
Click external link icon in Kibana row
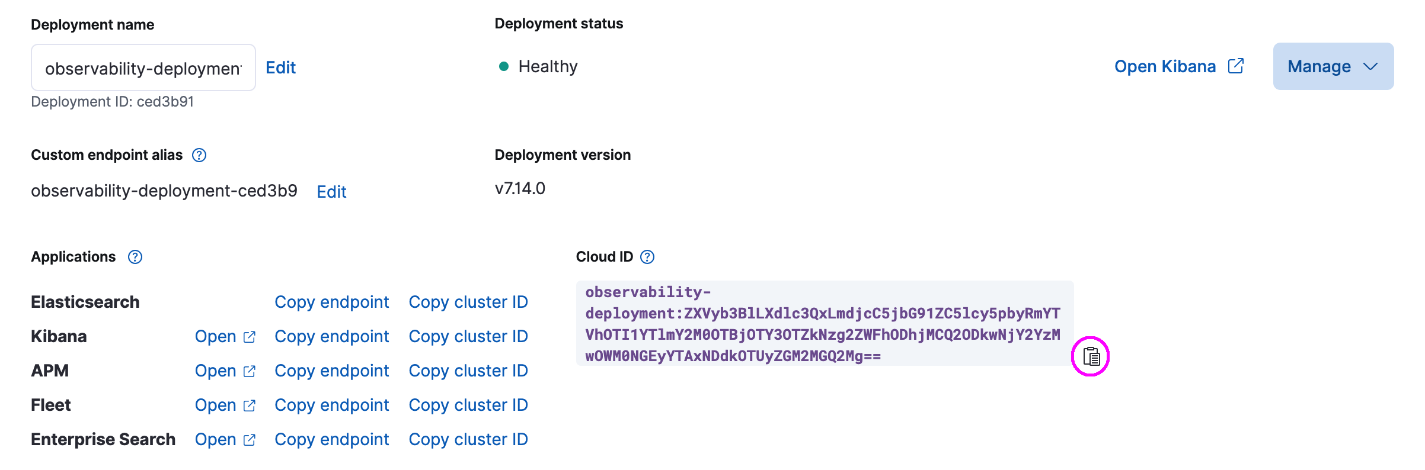[x=250, y=337]
